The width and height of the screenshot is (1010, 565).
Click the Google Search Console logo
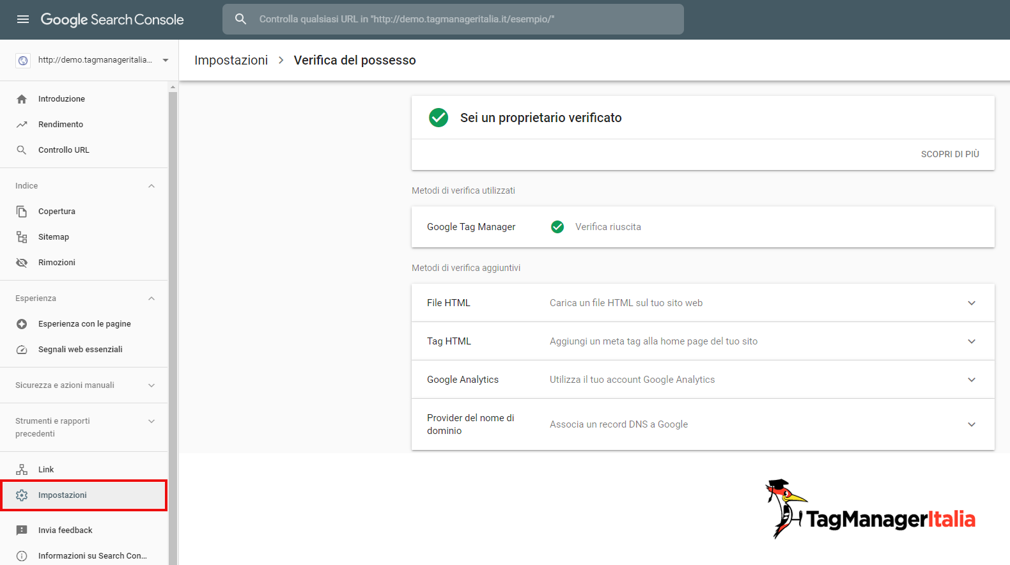(112, 20)
